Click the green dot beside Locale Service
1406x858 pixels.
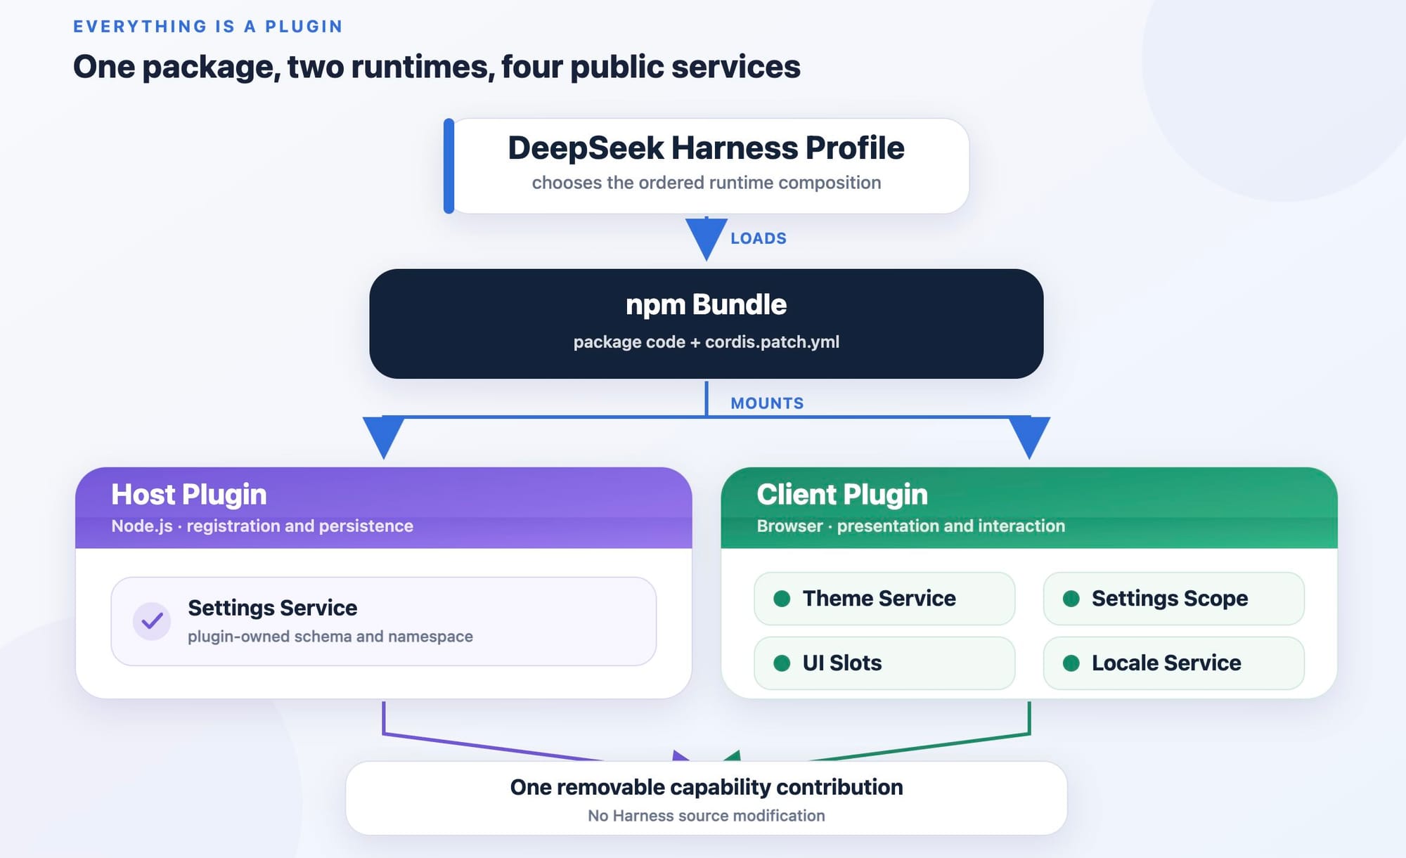point(1071,663)
